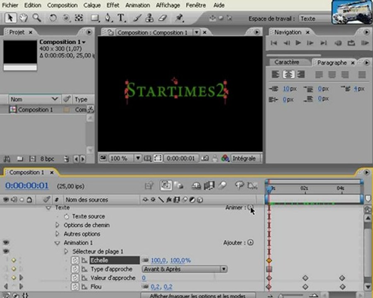Image resolution: width=373 pixels, height=298 pixels.
Task: Edit Flou value 0,2, 0,2
Action: tap(162, 286)
